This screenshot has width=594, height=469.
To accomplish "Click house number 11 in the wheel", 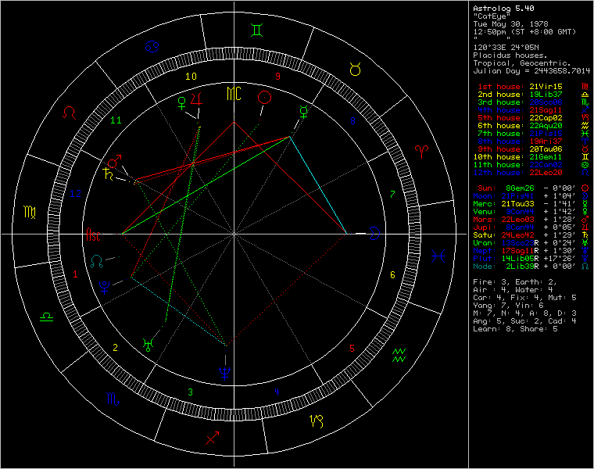I will coord(116,120).
